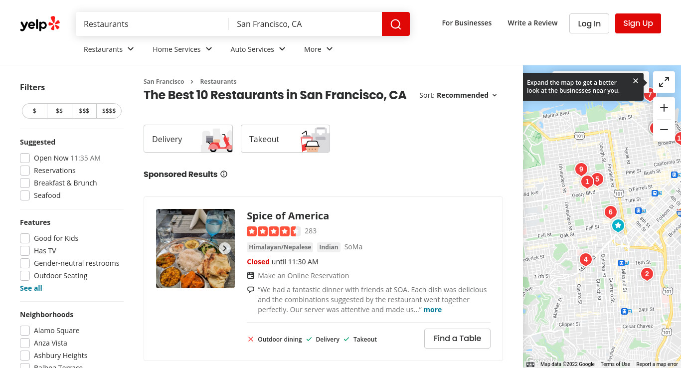
Task: Open the Sponsored Results info icon
Action: click(224, 174)
